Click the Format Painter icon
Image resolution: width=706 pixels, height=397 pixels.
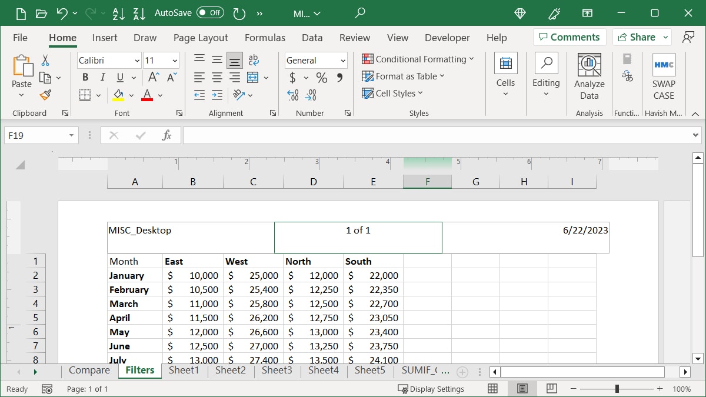point(46,94)
